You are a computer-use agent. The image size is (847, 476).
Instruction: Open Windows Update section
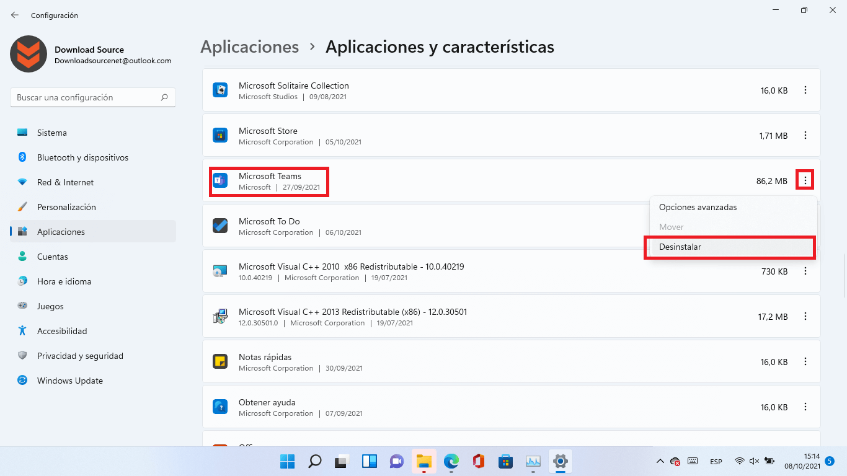(x=93, y=381)
